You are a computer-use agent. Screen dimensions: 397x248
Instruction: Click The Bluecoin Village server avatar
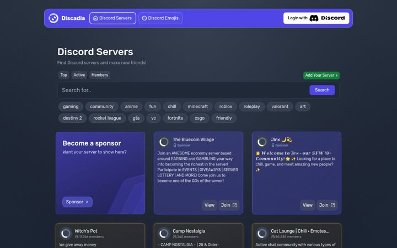(164, 142)
